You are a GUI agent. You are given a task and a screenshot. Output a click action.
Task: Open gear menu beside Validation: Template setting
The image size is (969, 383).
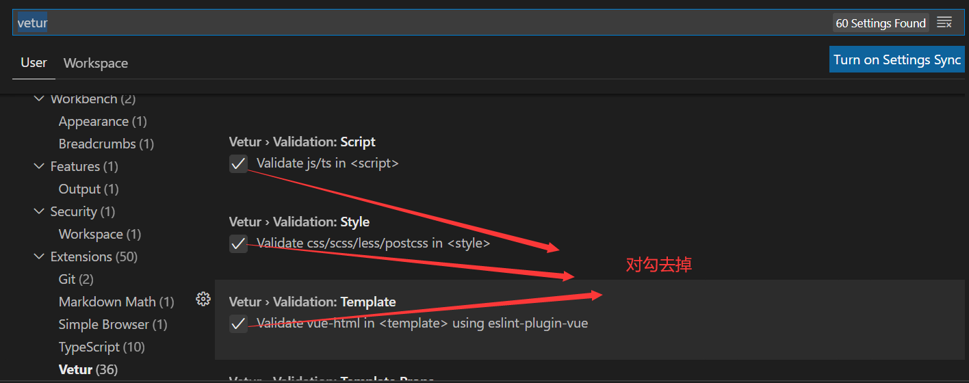(x=203, y=299)
